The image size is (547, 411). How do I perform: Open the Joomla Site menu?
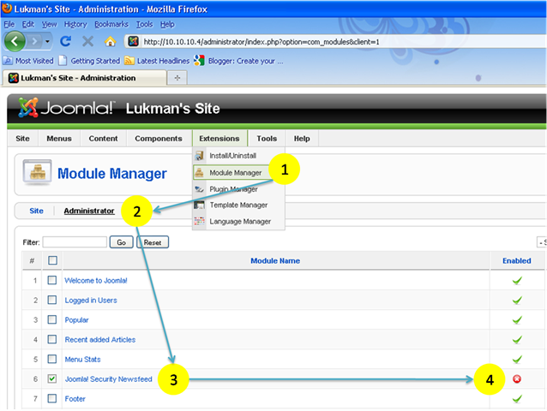[x=22, y=138]
